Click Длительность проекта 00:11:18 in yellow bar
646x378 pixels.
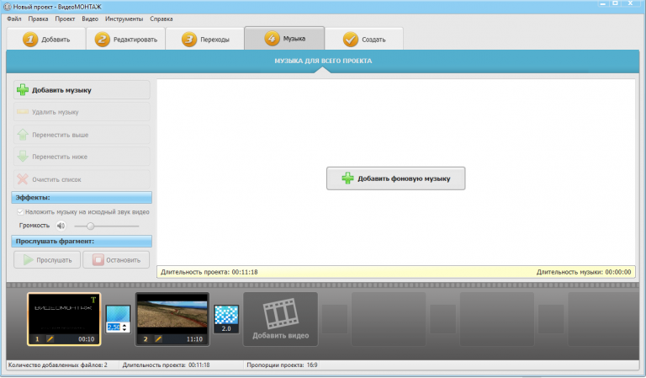[x=209, y=272]
